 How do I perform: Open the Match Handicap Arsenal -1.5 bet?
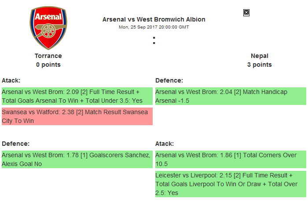[231, 96]
